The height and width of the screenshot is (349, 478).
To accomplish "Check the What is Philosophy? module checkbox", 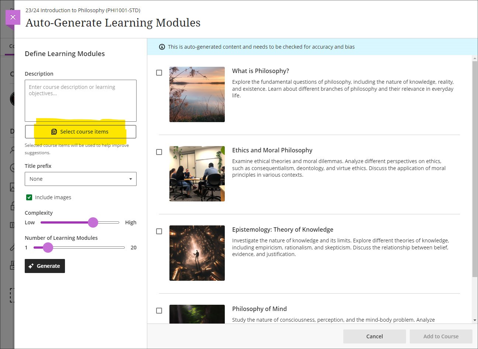I will click(159, 72).
